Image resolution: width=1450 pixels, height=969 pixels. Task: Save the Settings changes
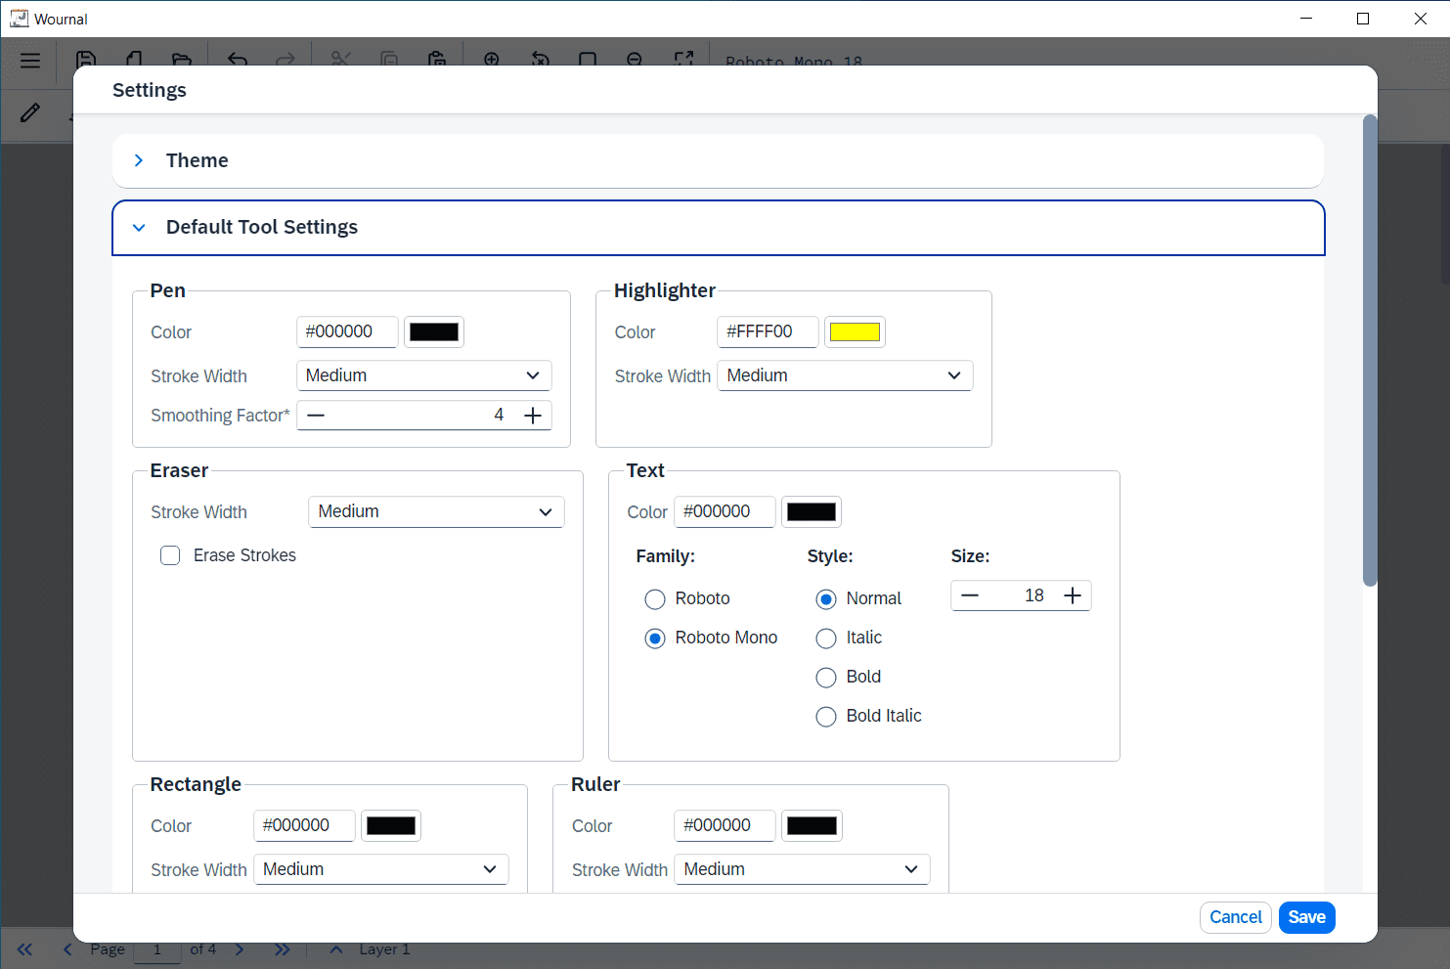tap(1307, 917)
